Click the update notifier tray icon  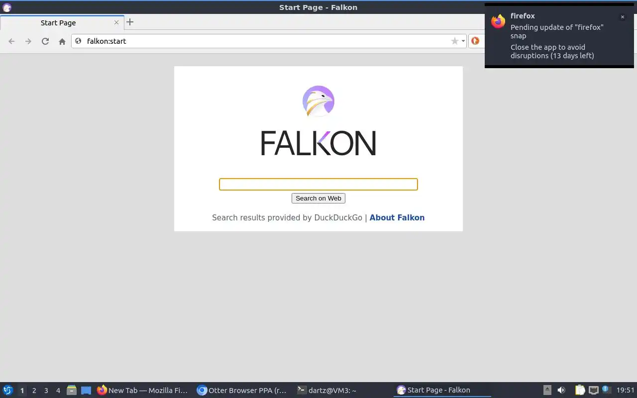[x=606, y=390]
